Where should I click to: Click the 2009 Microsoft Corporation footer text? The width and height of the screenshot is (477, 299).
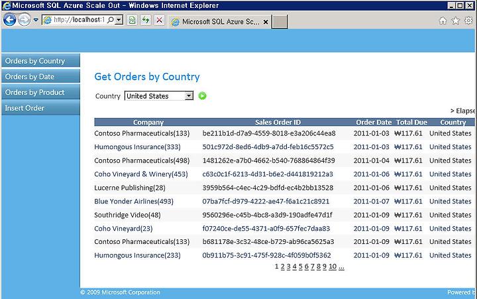120,292
